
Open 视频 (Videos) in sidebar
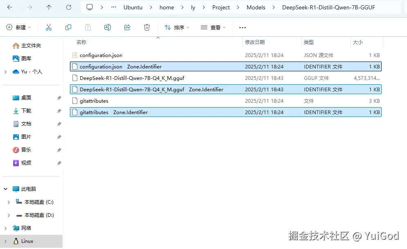point(22,163)
